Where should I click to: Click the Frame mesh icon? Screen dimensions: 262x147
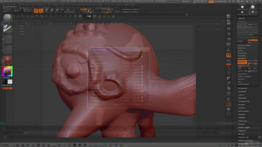point(228,73)
